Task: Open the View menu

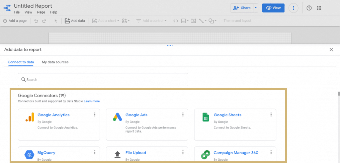Action: pyautogui.click(x=29, y=12)
